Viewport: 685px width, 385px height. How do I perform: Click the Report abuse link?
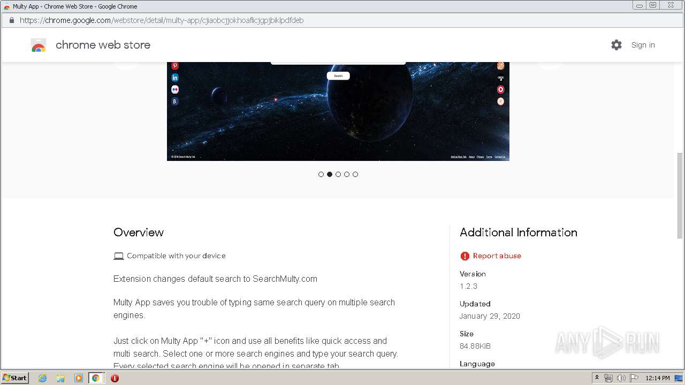(497, 256)
